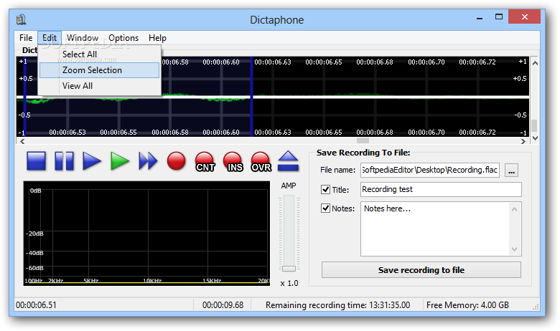560x331 pixels.
Task: Choose Zoom Selection from the Edit menu
Action: (x=99, y=70)
